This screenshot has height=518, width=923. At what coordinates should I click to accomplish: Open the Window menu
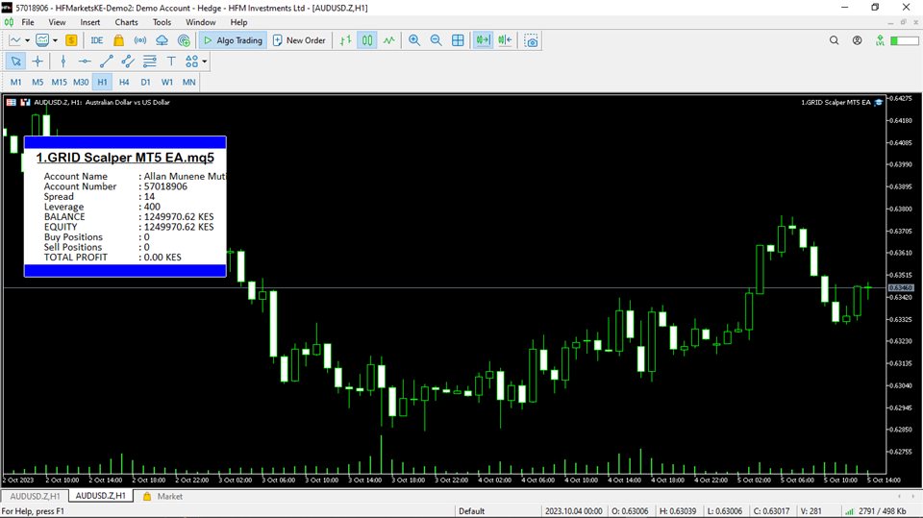[x=201, y=22]
